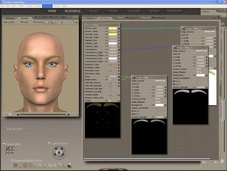Screen dimensions: 227x171
Task: Click the yellow Diffuse_Color swatch
Action: coord(113,28)
